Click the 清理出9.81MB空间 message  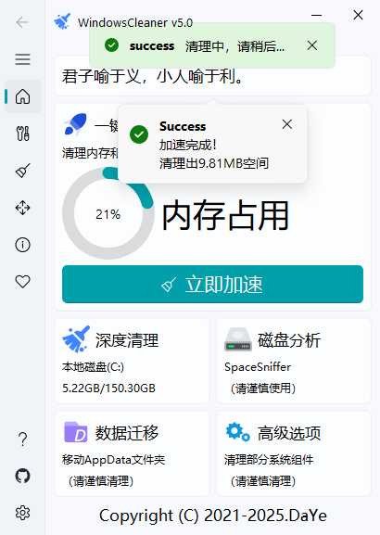[214, 163]
